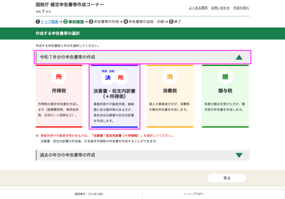The width and height of the screenshot is (285, 199).
Task: Click the ❶ step number circle
Action: 38,22
